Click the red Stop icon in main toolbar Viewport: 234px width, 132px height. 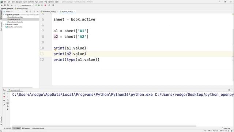(45, 5)
